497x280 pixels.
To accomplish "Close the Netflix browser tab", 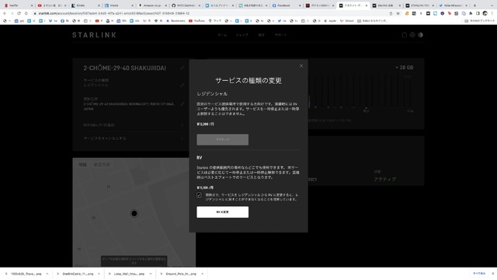I will (x=32, y=5).
